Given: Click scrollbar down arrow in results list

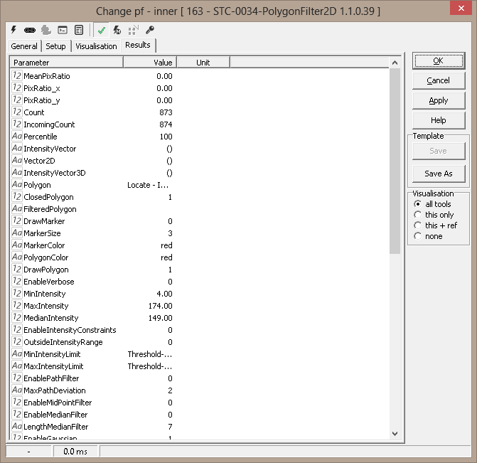Looking at the screenshot, I should click(x=395, y=433).
